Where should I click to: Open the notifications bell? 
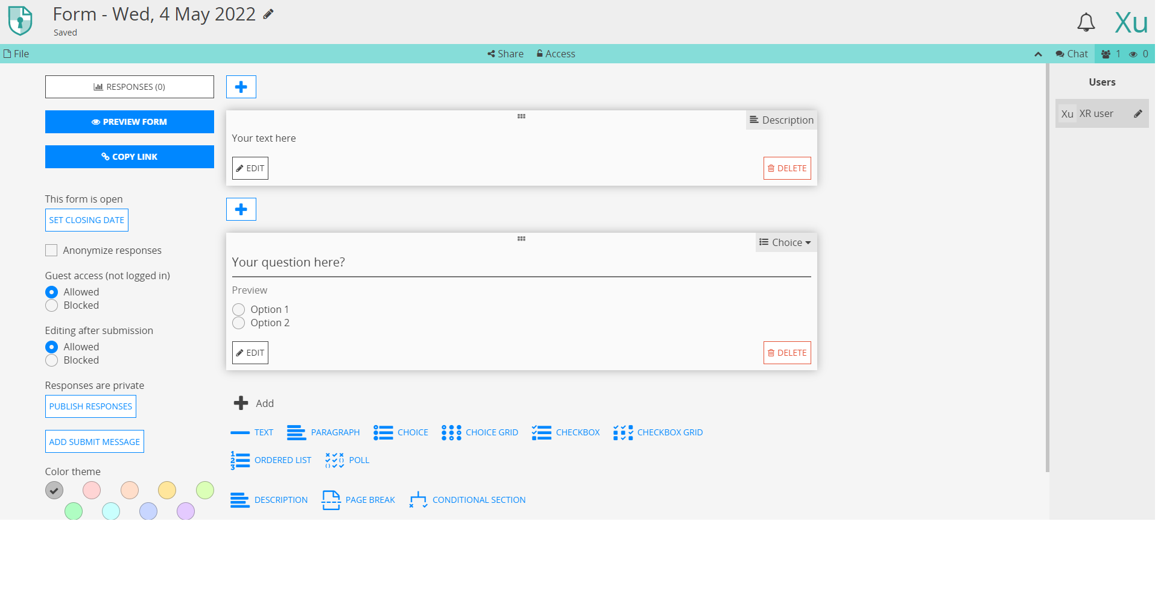pyautogui.click(x=1086, y=22)
